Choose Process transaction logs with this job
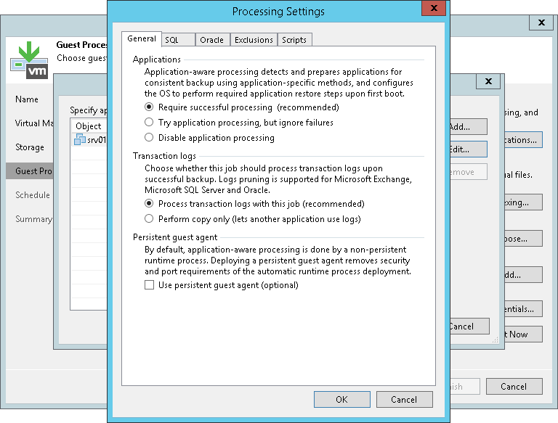This screenshot has width=558, height=423. tap(149, 203)
